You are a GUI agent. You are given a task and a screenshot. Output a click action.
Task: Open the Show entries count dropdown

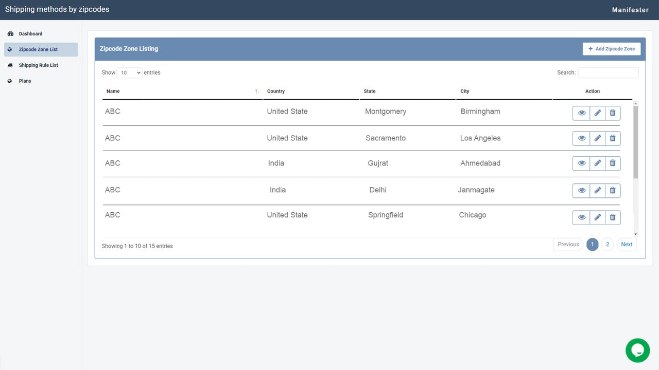click(x=129, y=73)
